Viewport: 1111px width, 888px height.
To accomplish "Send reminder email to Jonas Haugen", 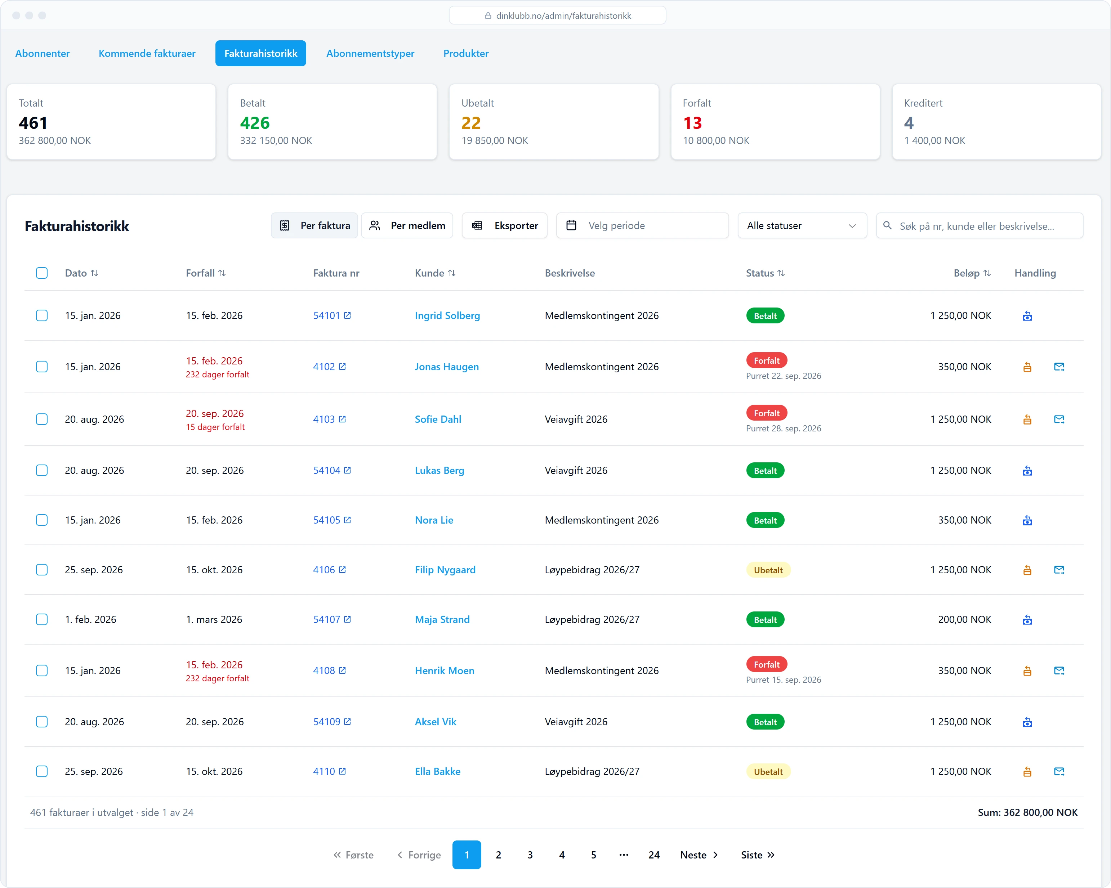I will point(1059,367).
